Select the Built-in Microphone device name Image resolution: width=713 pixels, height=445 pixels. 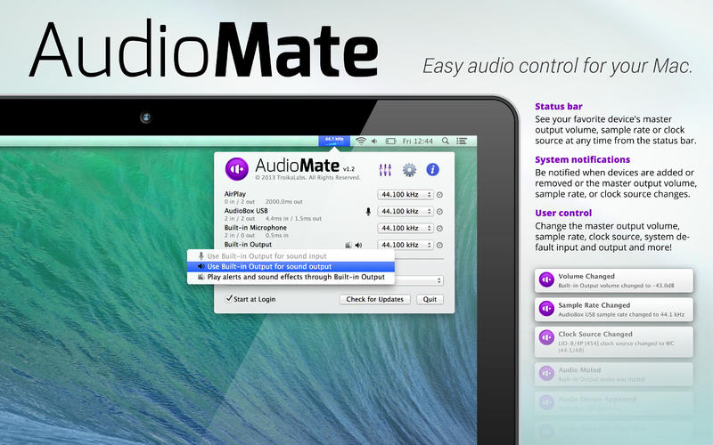256,228
